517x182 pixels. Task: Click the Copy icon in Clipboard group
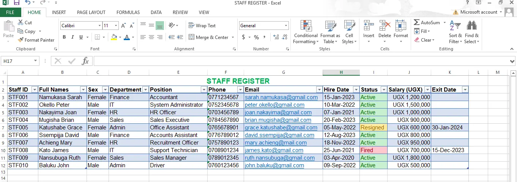[x=20, y=31]
